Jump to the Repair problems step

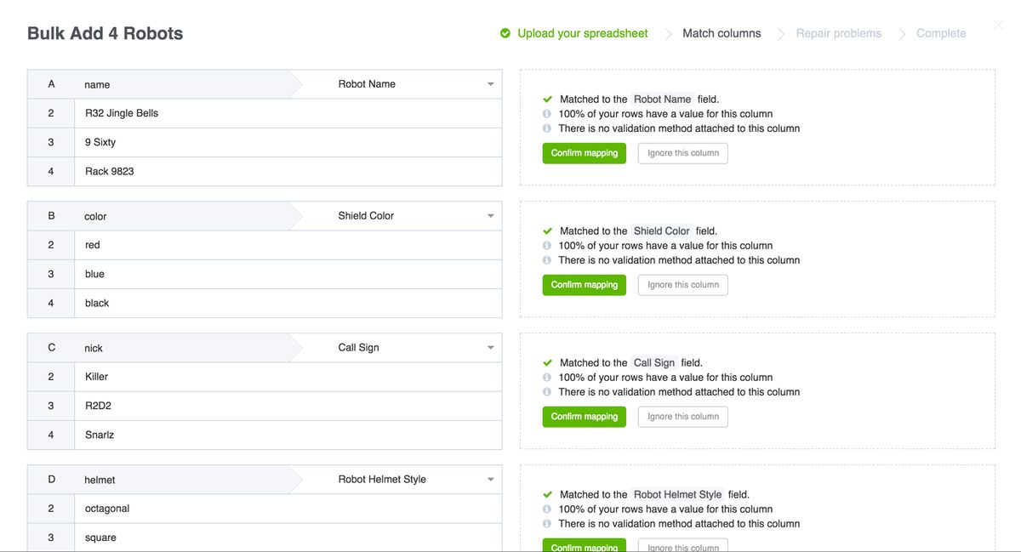pyautogui.click(x=838, y=33)
